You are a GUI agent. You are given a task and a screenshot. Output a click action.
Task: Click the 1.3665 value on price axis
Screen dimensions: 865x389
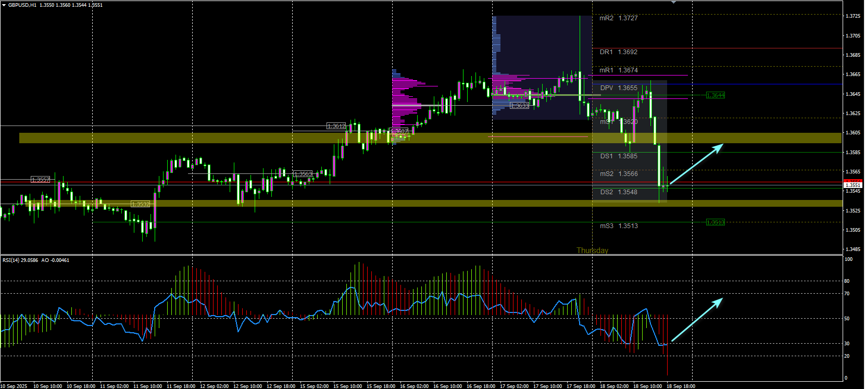853,74
